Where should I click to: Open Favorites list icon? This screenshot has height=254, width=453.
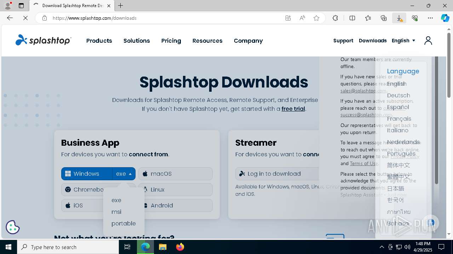point(368,18)
